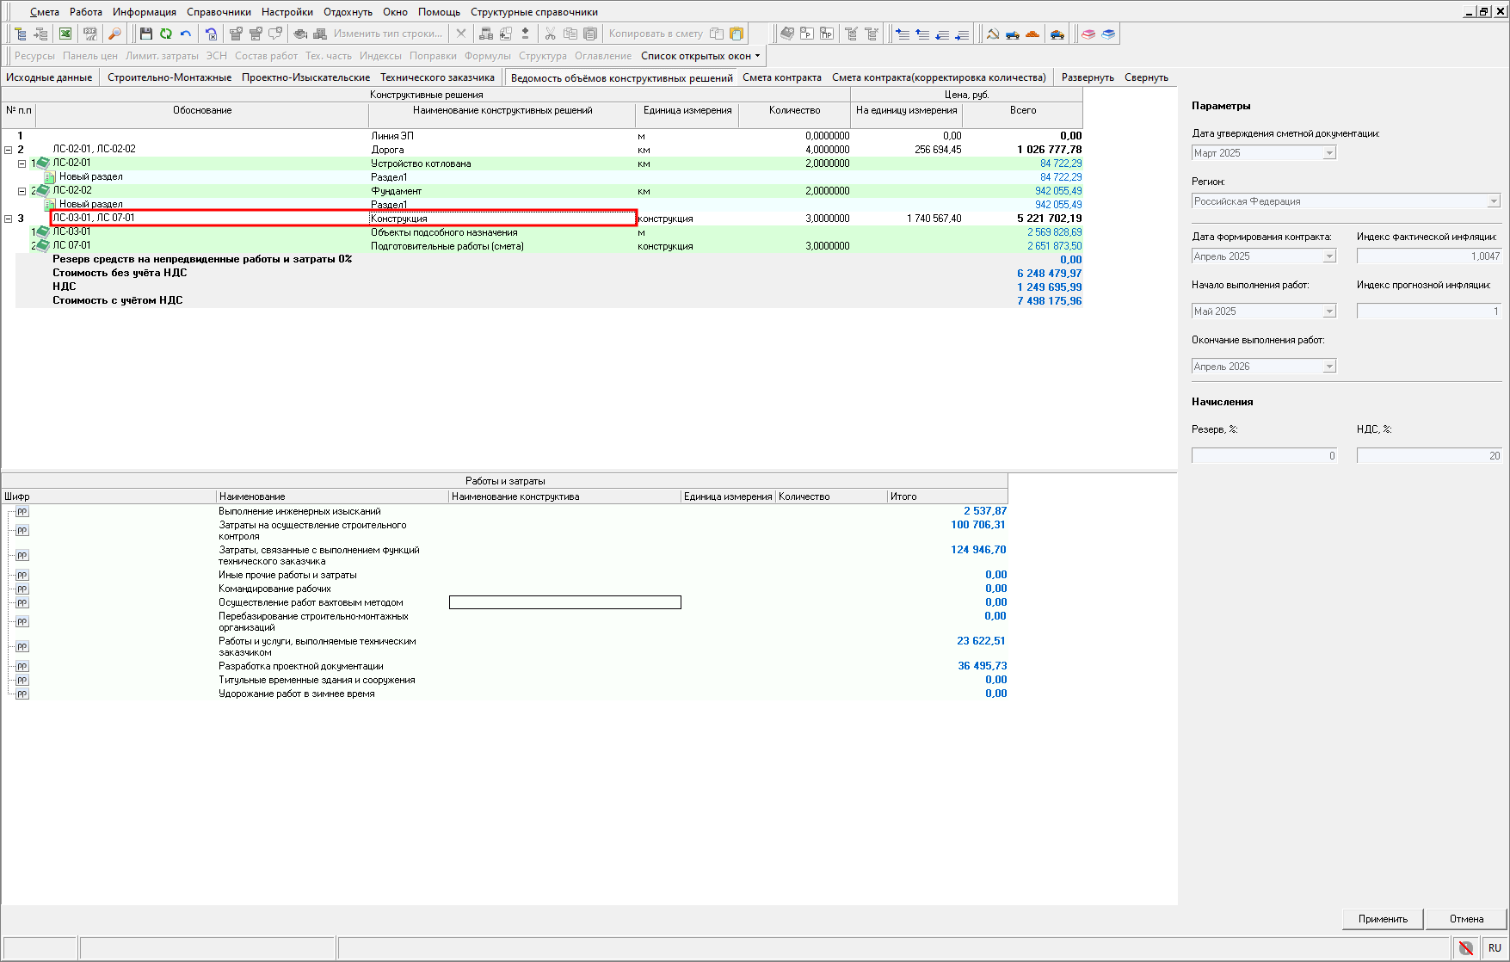Click the Применить button
This screenshot has height=962, width=1510.
click(x=1383, y=919)
